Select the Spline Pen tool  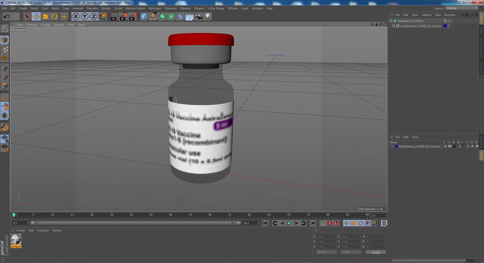tap(153, 17)
